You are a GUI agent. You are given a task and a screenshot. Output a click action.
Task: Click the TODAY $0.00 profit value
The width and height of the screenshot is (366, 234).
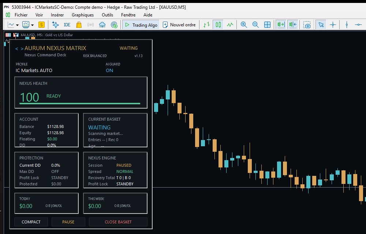(x=26, y=206)
